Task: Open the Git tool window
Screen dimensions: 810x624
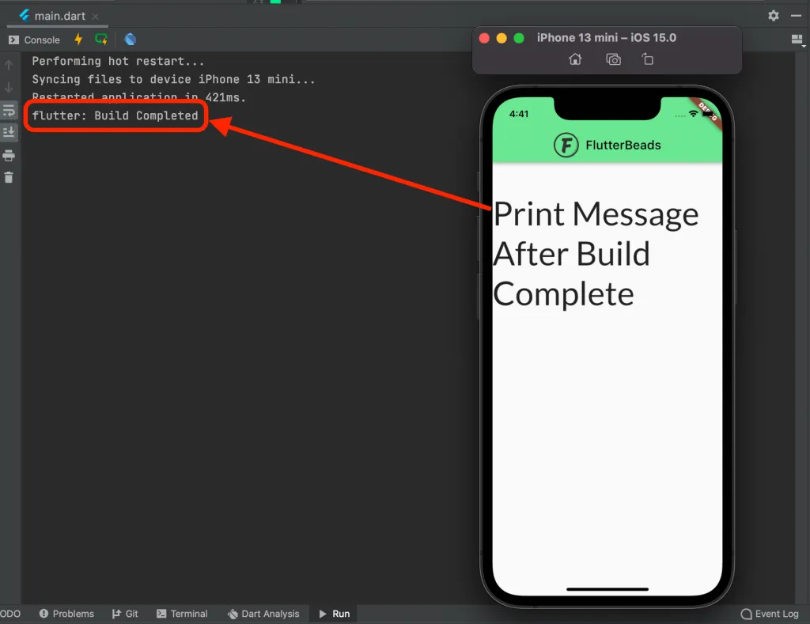Action: 125,614
